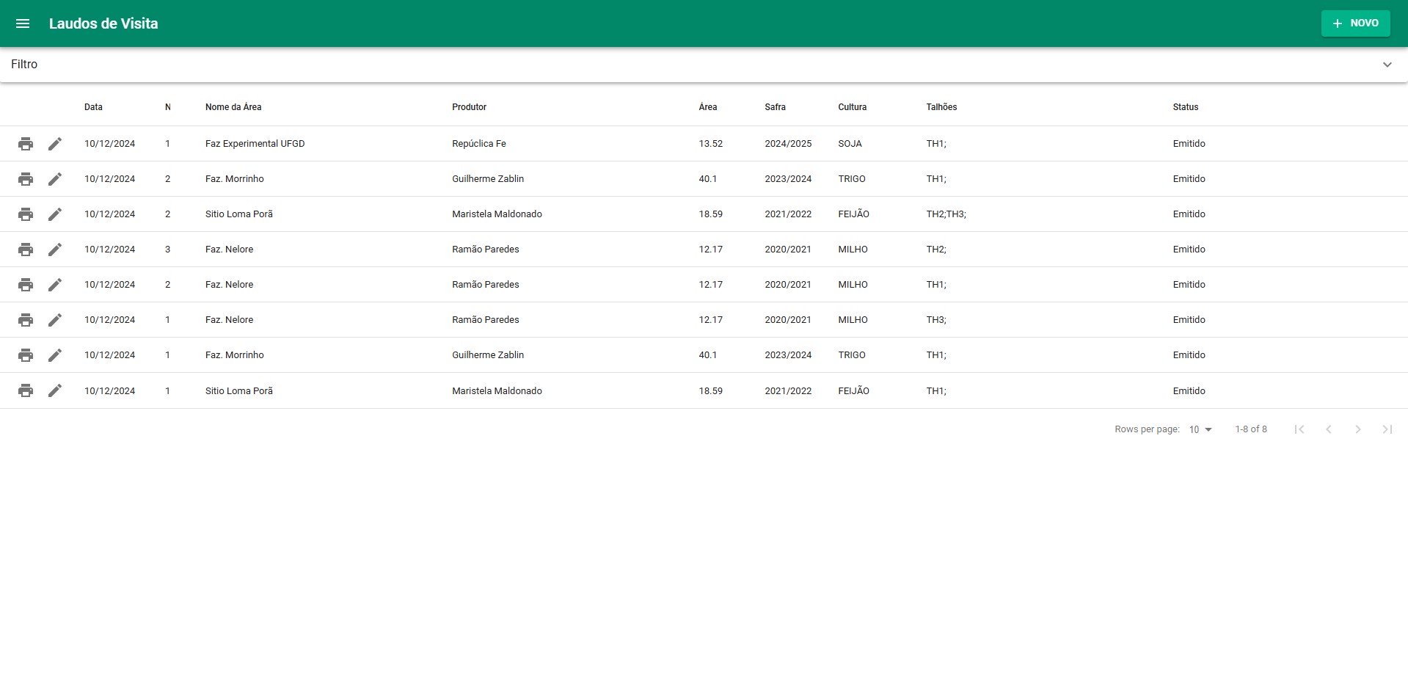Print the Sitio Loma Porã TH2;TH3 report
This screenshot has width=1408, height=673.
26,214
